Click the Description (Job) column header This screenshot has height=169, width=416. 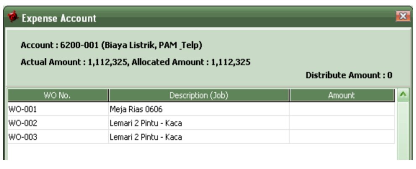(199, 95)
